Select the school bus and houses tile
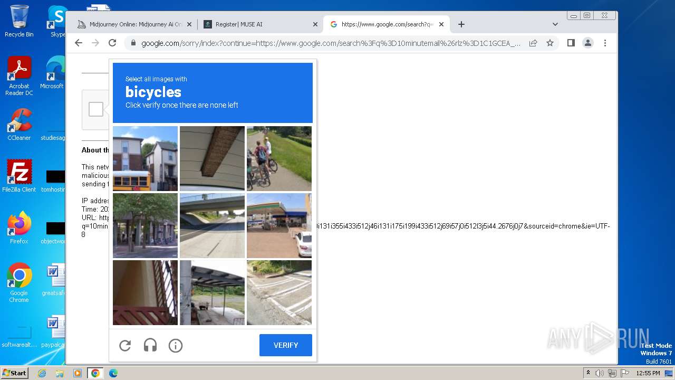 tap(145, 158)
